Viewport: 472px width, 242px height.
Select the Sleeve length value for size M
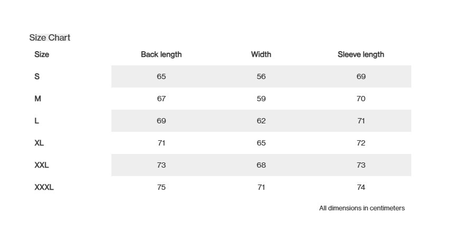361,99
